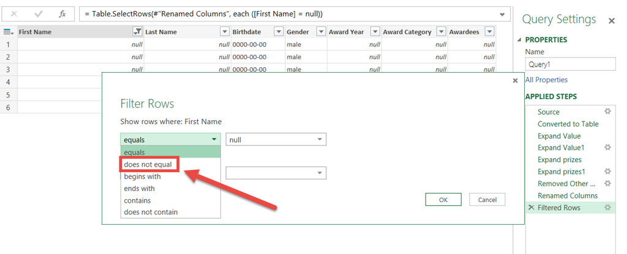Click the query Name input field

point(569,64)
